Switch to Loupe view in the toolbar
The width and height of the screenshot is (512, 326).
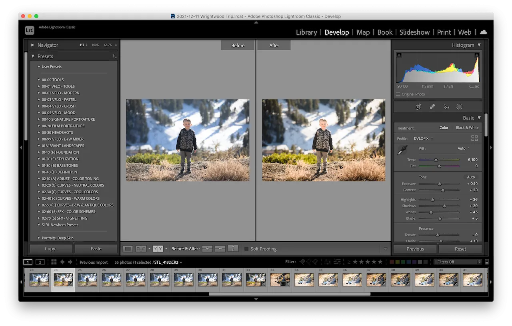pyautogui.click(x=127, y=248)
